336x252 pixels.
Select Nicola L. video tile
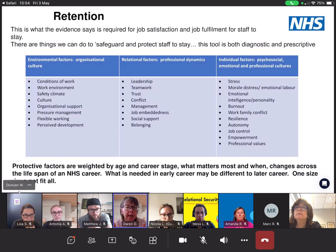tap(165, 210)
